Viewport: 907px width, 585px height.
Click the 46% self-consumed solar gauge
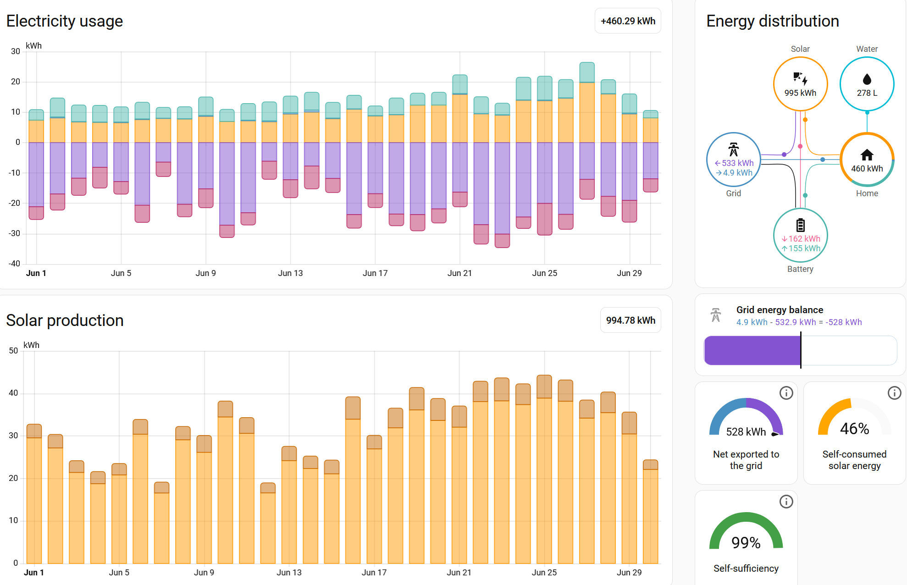(854, 417)
